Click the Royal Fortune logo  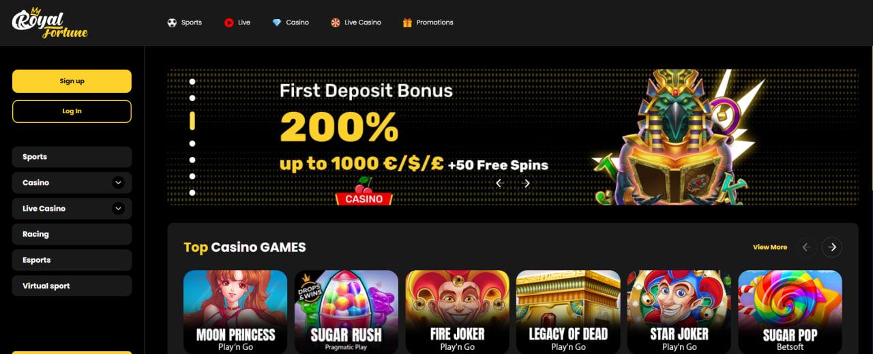[50, 23]
